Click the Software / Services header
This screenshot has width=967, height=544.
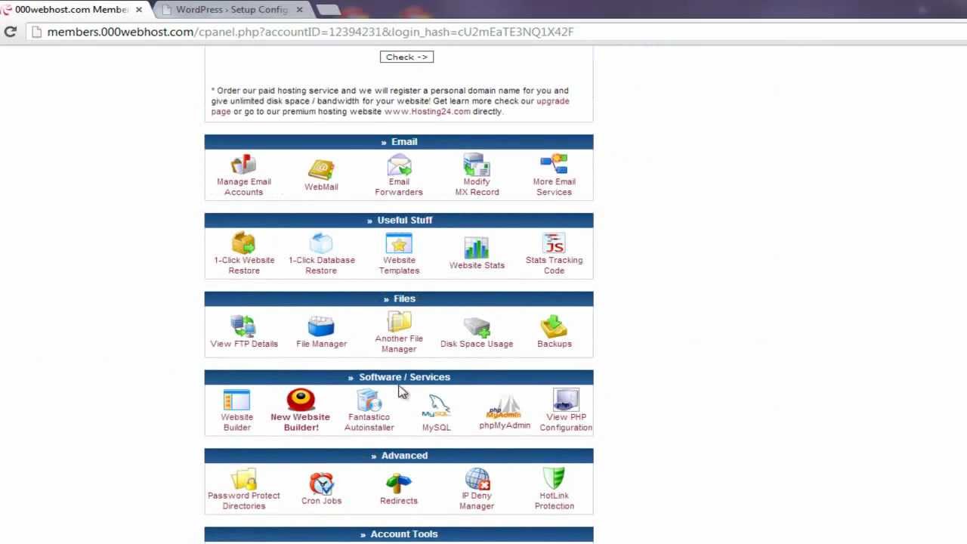(399, 377)
